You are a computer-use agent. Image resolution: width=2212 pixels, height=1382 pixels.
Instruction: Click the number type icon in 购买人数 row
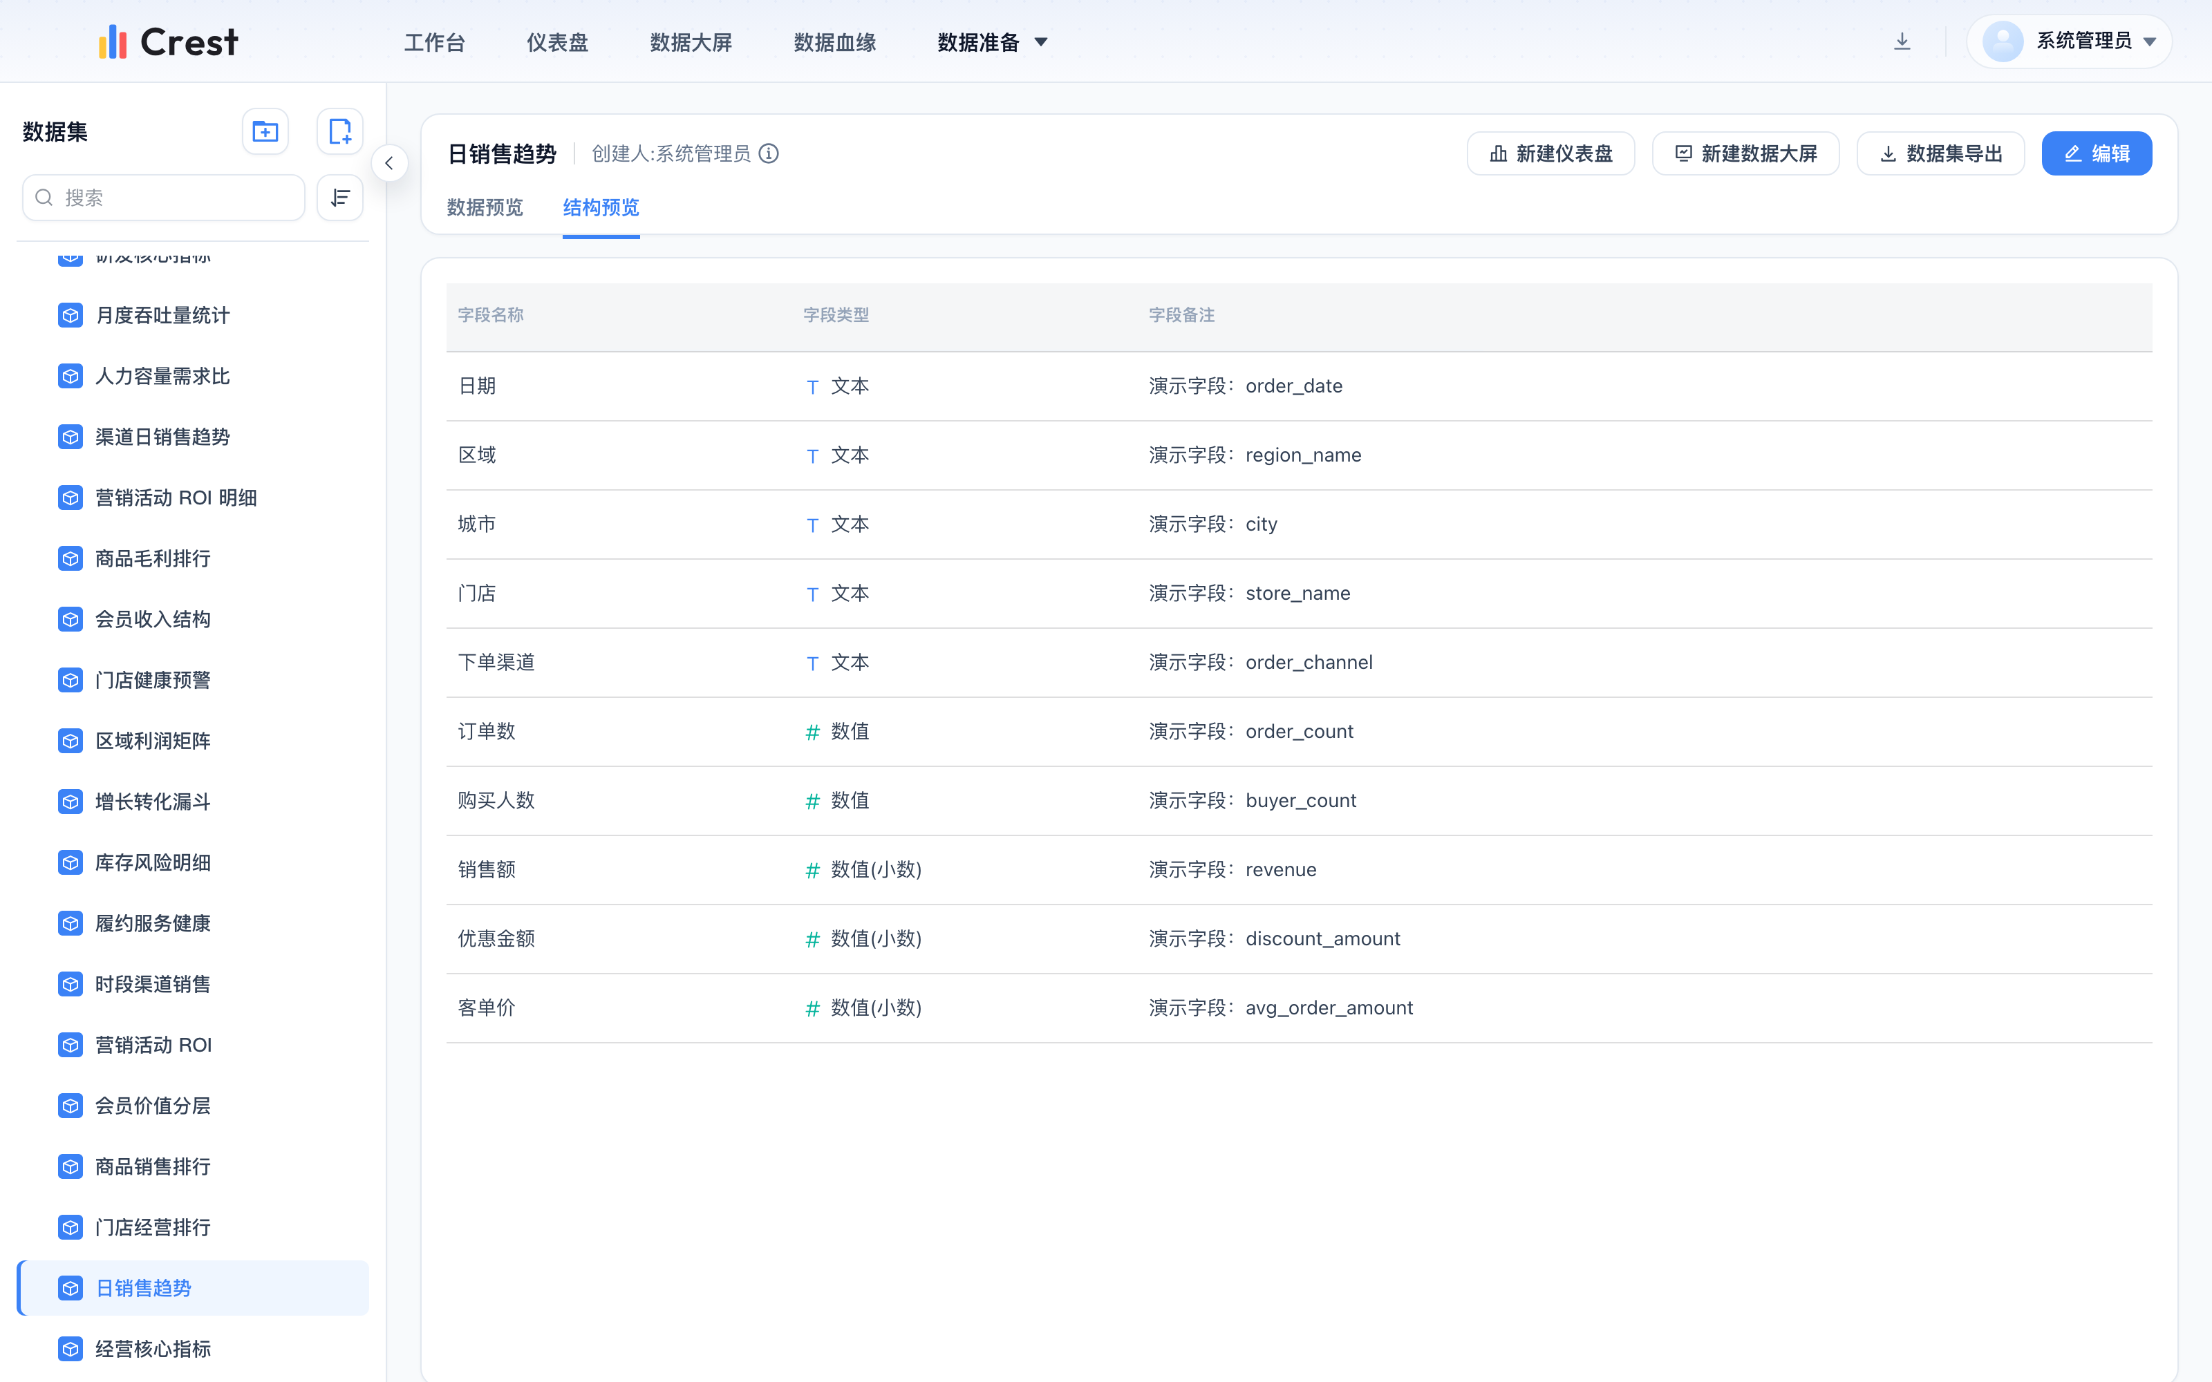(x=812, y=802)
